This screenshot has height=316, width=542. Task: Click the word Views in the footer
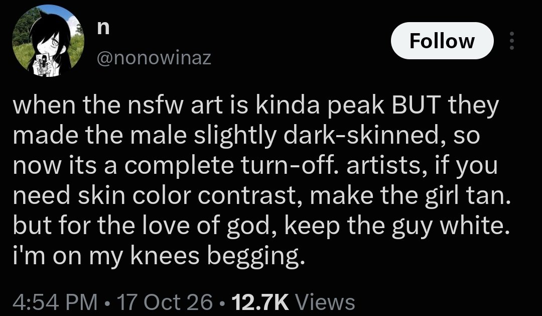[326, 302]
